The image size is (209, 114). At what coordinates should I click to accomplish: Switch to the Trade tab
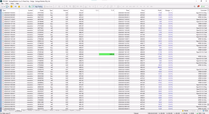[5, 110]
